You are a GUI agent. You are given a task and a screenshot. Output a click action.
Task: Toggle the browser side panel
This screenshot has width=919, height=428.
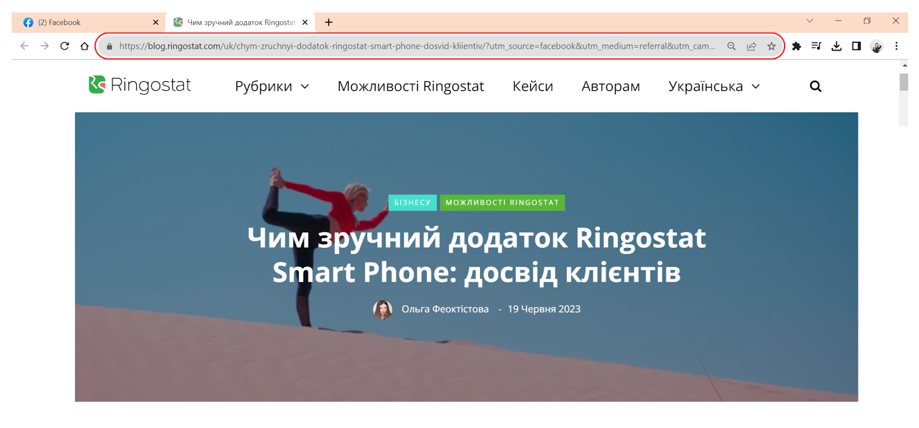pyautogui.click(x=856, y=46)
